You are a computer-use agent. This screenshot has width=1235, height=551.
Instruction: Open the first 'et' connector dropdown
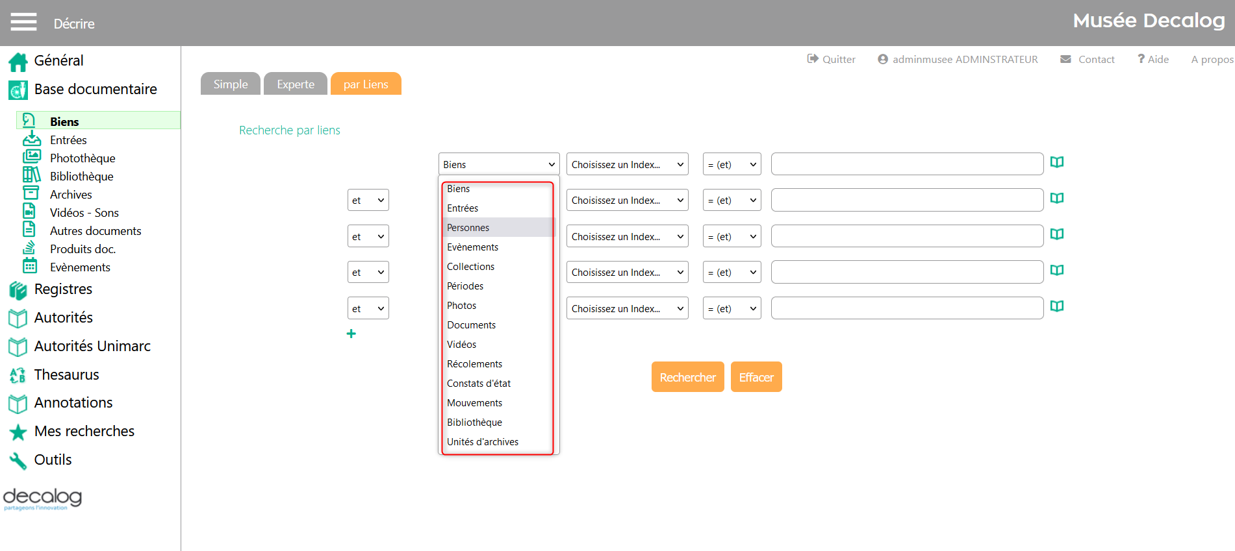point(368,201)
